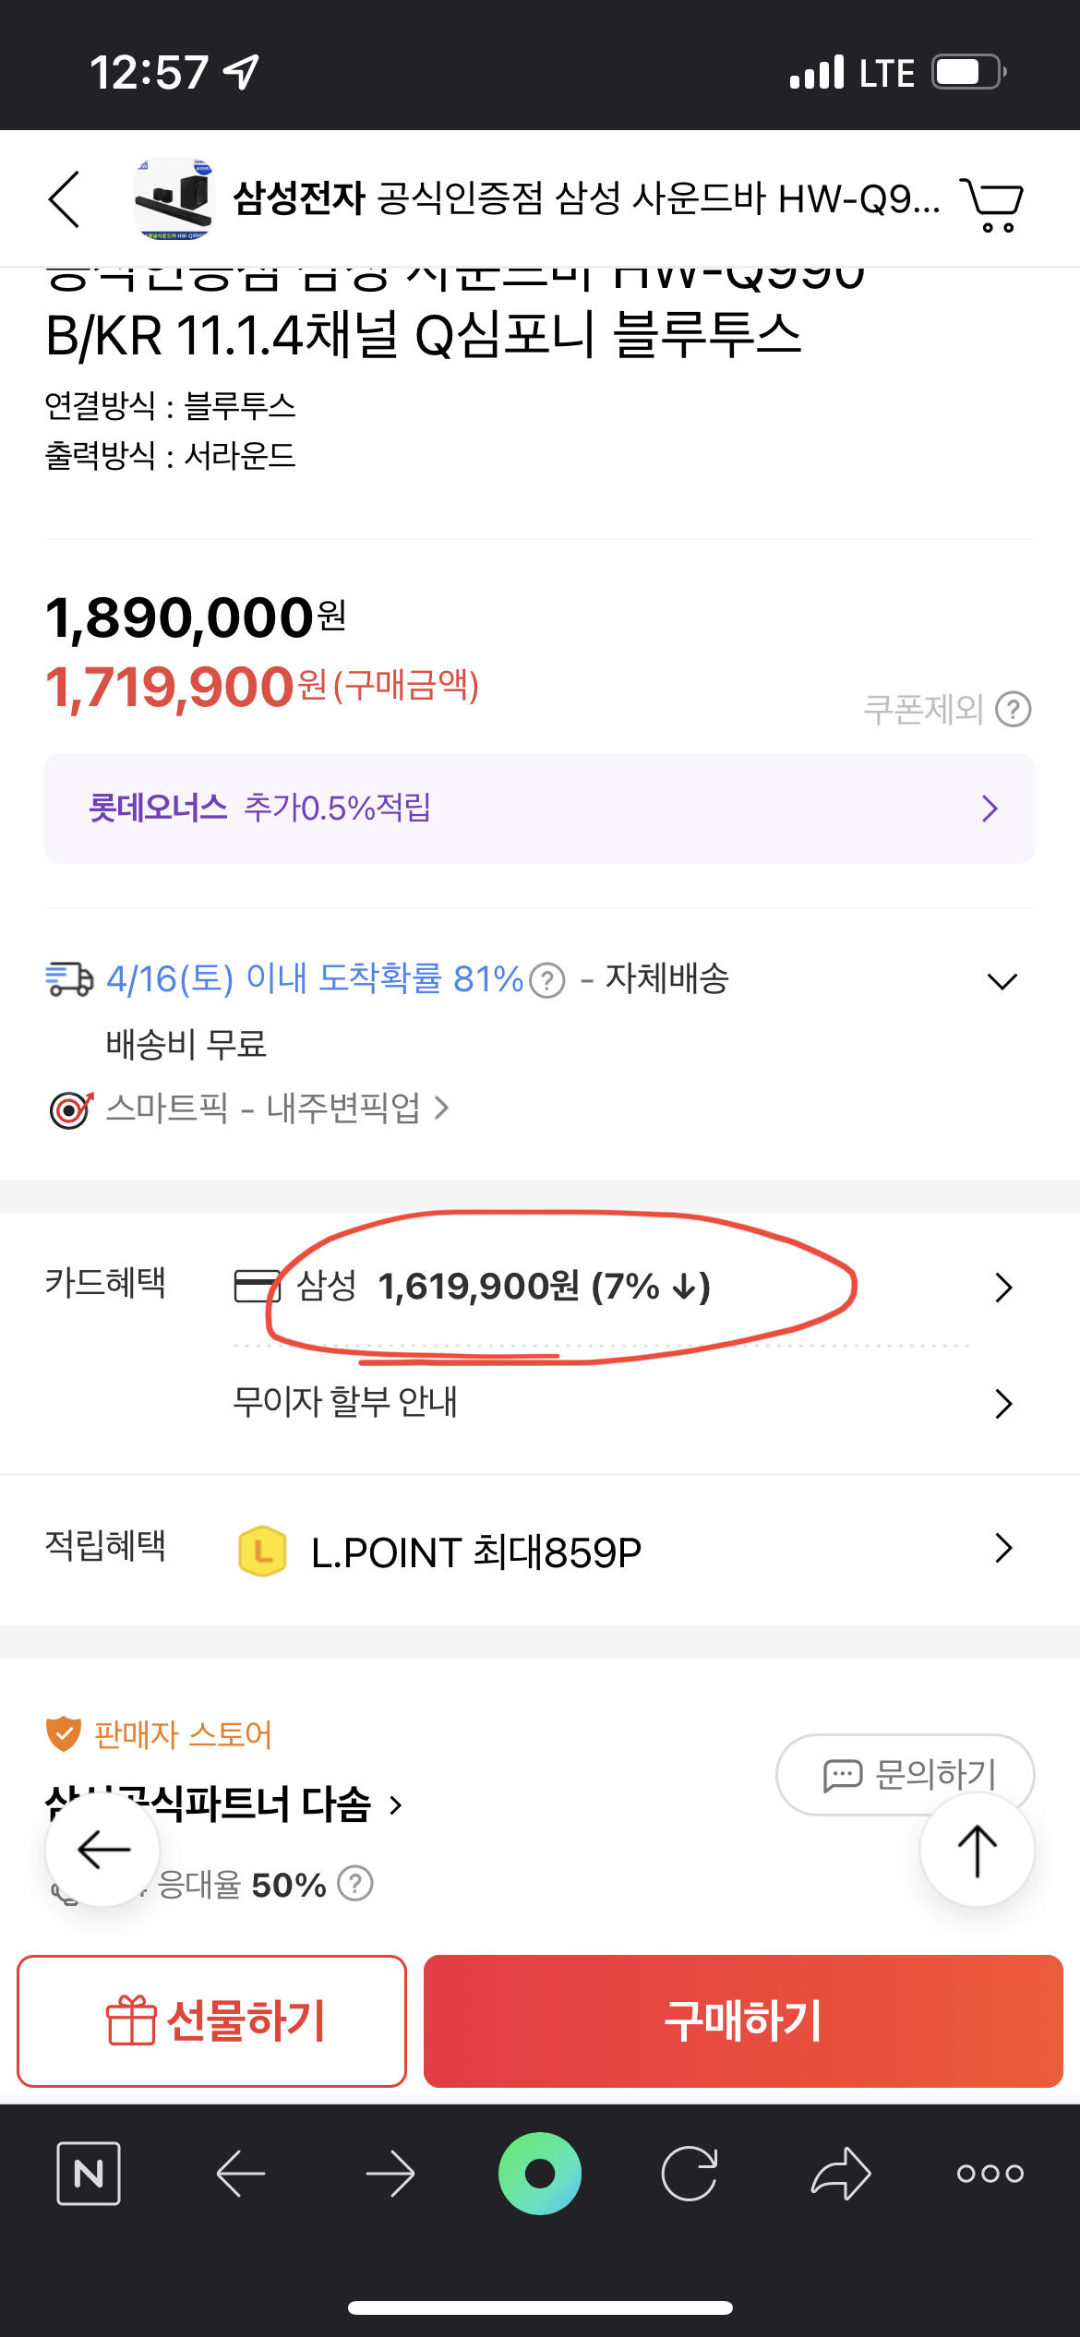The width and height of the screenshot is (1080, 2337).
Task: Reload the page with refresh icon
Action: click(x=690, y=2173)
